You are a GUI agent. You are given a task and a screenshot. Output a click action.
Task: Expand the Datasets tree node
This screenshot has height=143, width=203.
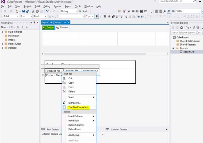coord(3,48)
